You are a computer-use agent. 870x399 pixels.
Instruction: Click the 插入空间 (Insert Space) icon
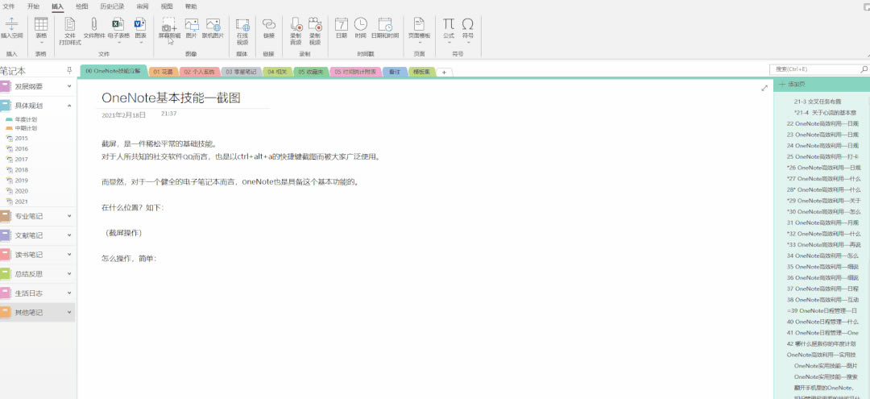pos(11,24)
